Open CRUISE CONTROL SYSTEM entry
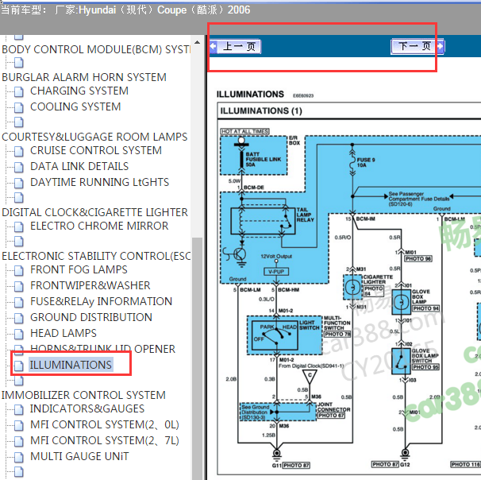Screen dimensions: 481x480 point(96,150)
